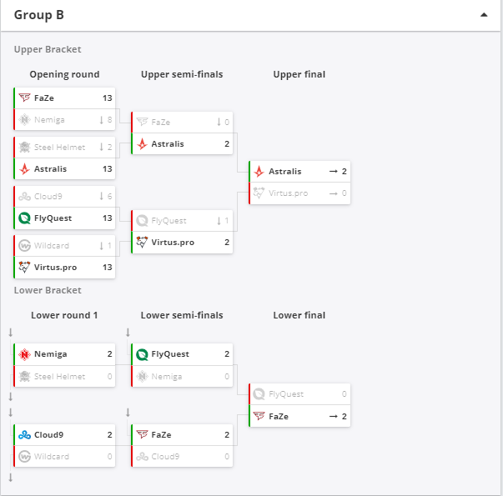Click FlyQuest logo in lower semi-finals
This screenshot has height=496, width=503.
[x=142, y=354]
